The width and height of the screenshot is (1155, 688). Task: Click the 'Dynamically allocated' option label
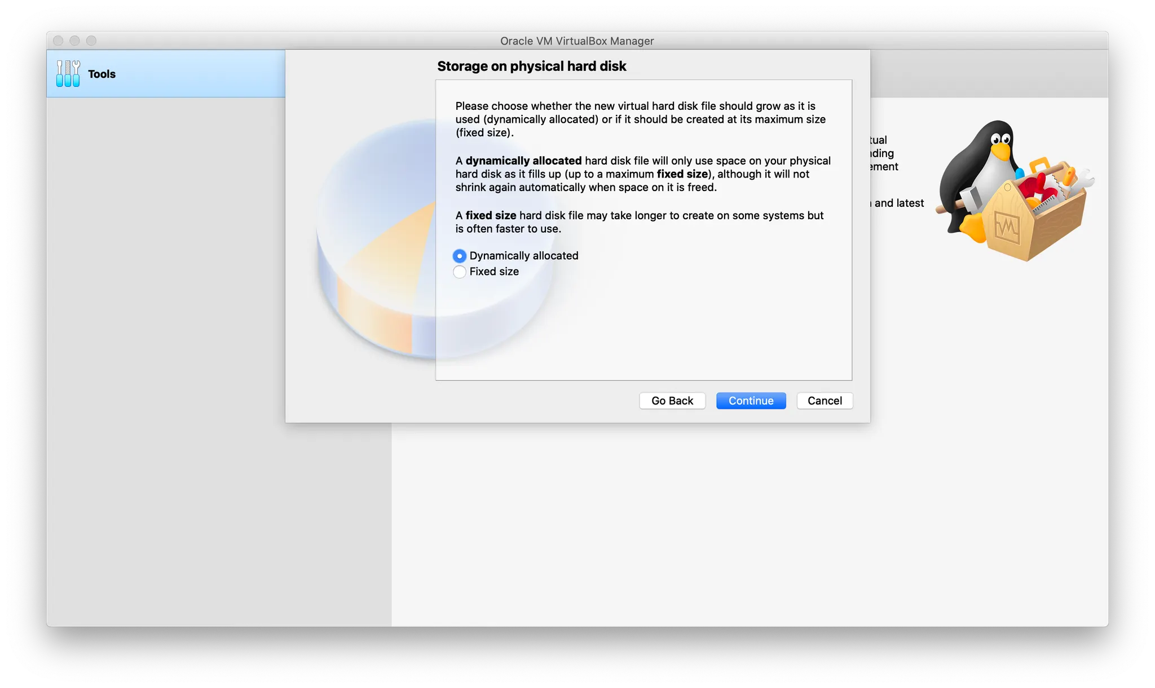point(523,256)
